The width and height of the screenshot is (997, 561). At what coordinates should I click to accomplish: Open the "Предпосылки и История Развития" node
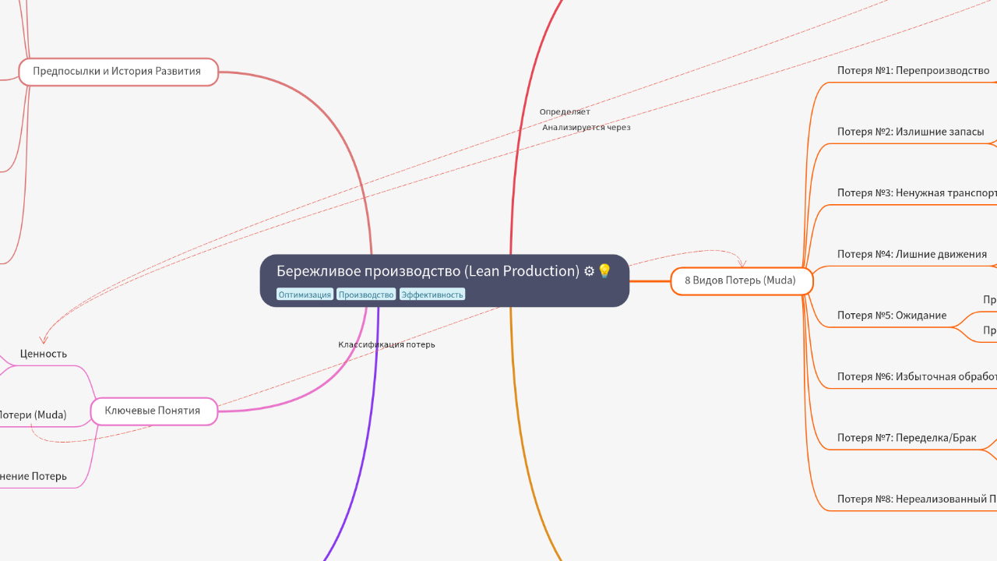click(x=118, y=71)
